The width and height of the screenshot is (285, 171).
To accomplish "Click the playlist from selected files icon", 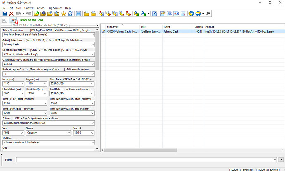I will (x=176, y=14).
